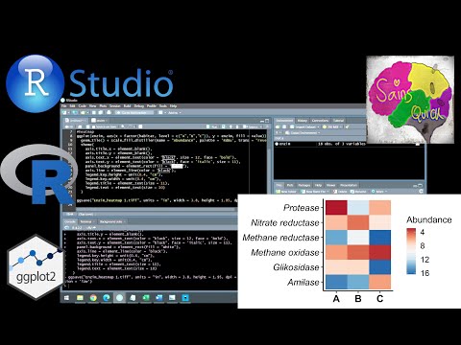Switch to the second editor tab
Screen dimensions: 461x345
[98, 121]
